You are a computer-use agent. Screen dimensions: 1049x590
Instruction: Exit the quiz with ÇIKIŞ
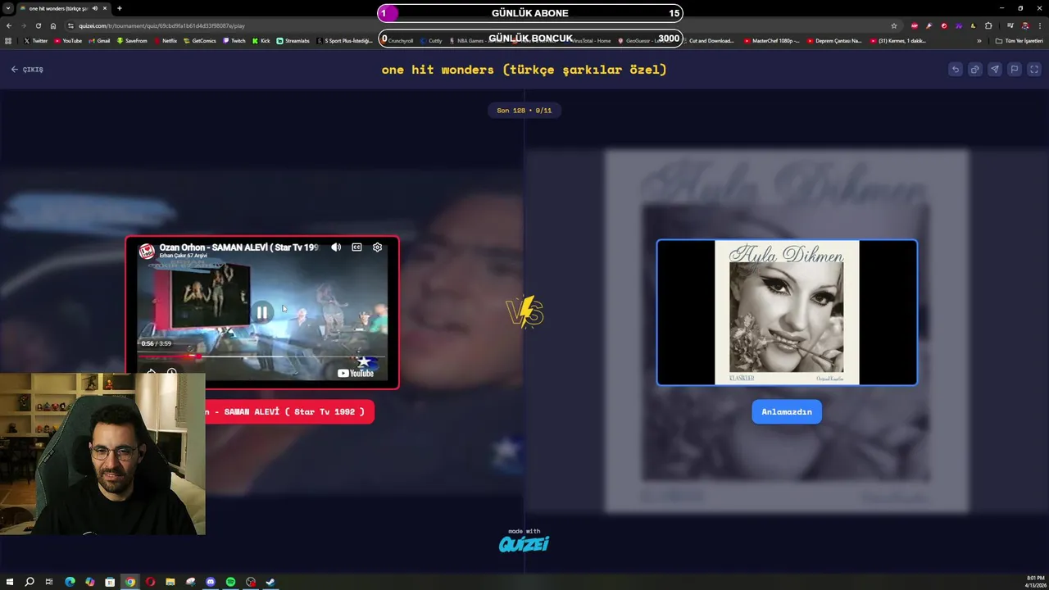[x=27, y=70]
